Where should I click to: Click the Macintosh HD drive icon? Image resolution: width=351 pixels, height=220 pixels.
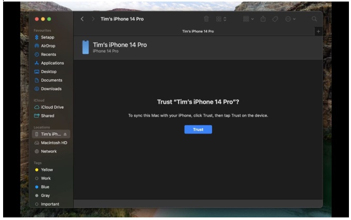37,143
